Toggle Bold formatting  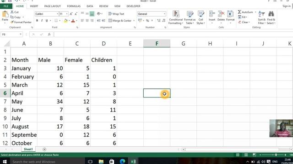click(37, 20)
